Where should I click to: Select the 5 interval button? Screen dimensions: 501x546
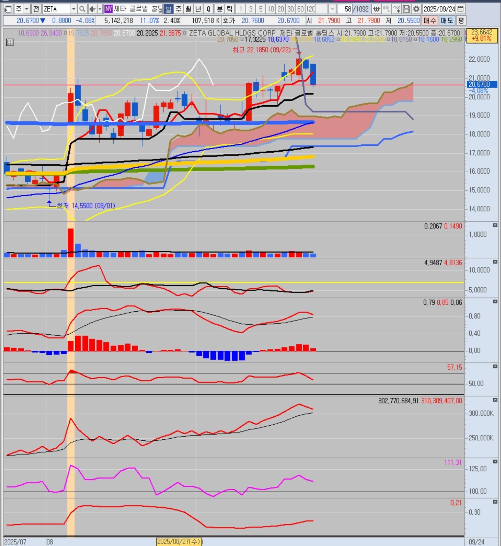261,9
